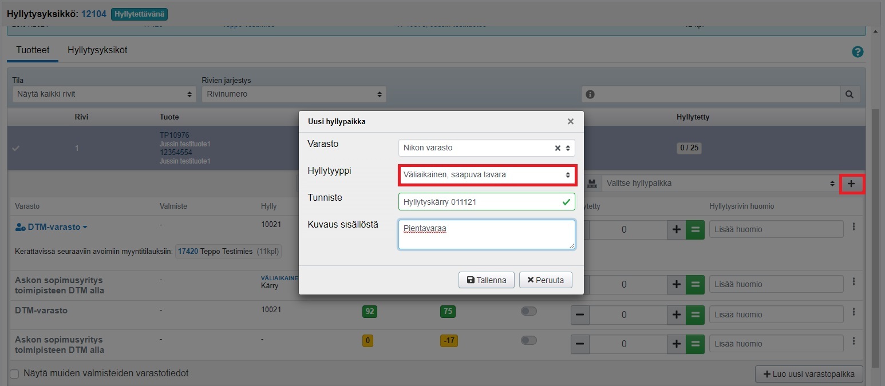Click the Kuvaus sisällöstä text area
The width and height of the screenshot is (885, 386).
coord(487,234)
